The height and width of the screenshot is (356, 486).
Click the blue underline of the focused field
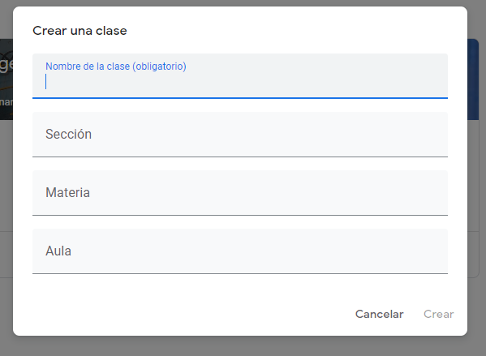[x=240, y=98]
